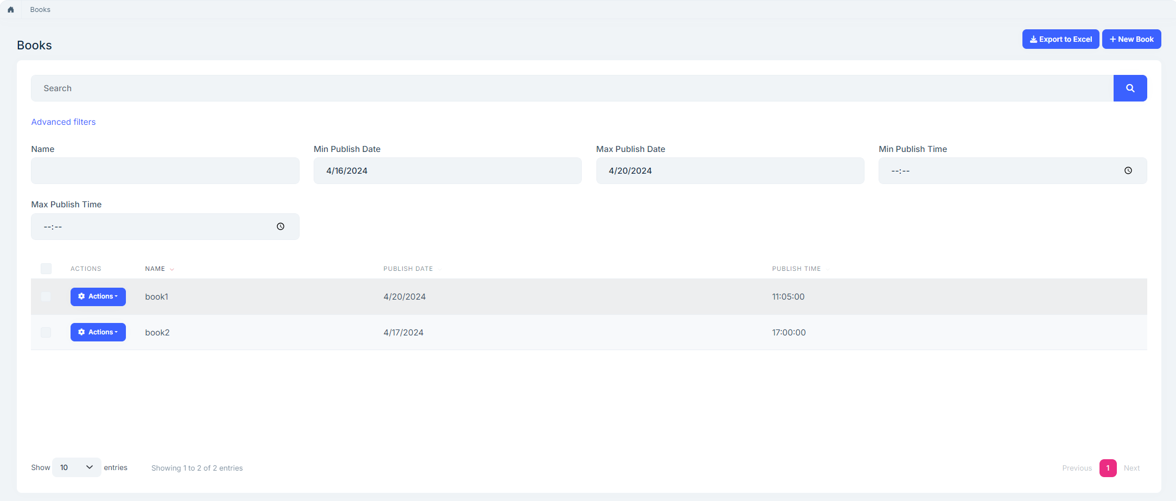Click the Min Publish Date field
Image resolution: width=1176 pixels, height=501 pixels.
coord(447,171)
